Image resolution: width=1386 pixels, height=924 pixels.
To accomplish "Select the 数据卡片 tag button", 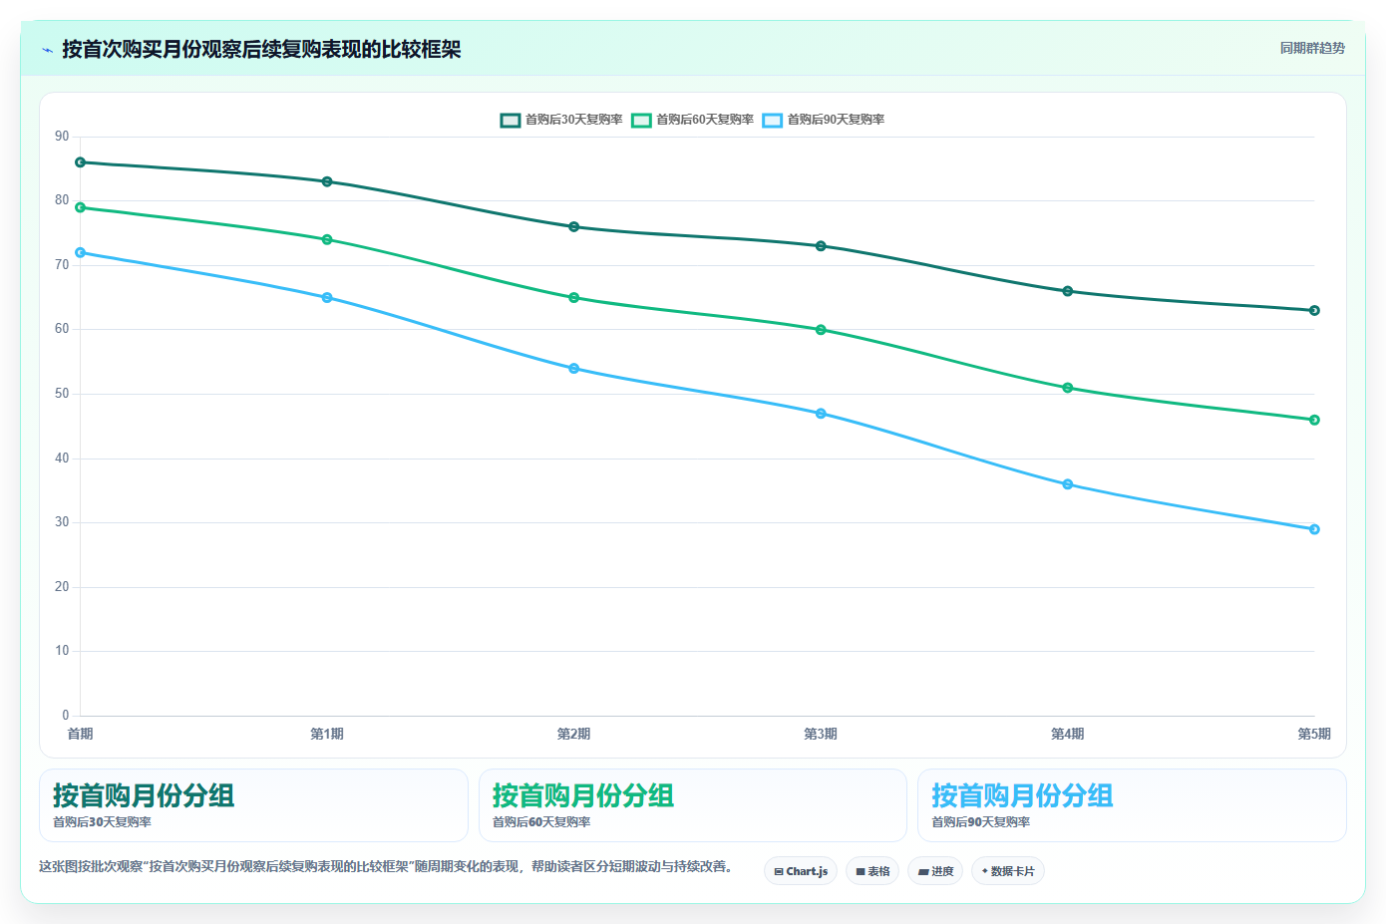I will pyautogui.click(x=1008, y=871).
